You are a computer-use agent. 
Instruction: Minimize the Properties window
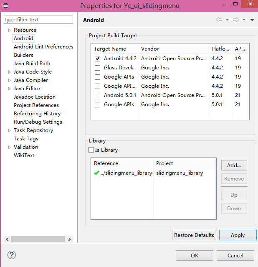(x=224, y=5)
